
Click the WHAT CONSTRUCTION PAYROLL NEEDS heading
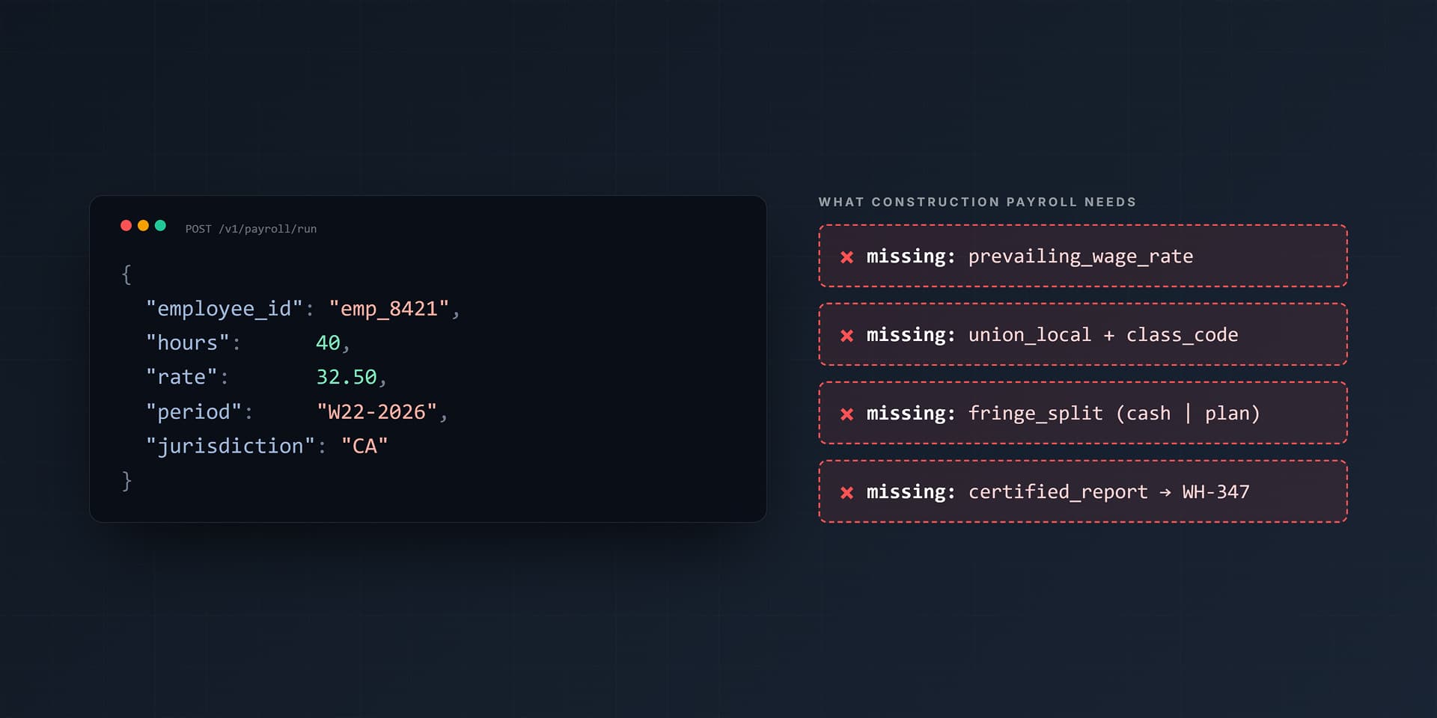(x=977, y=202)
